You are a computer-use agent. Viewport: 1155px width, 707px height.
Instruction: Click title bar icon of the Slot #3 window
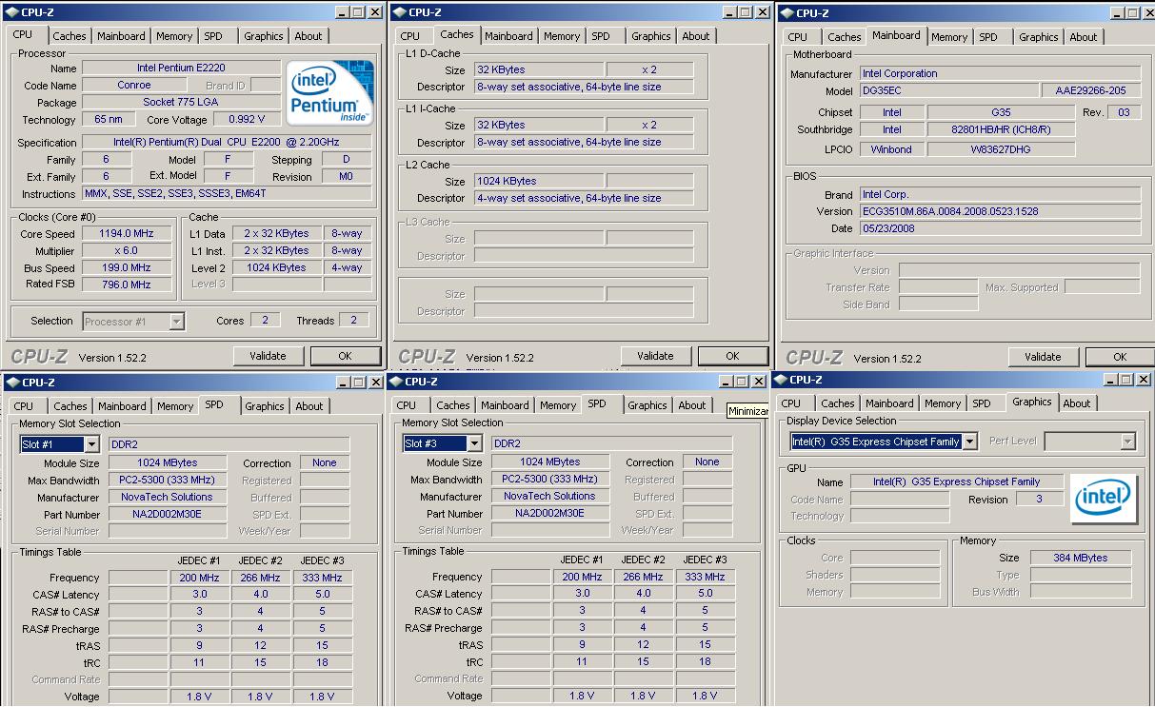point(395,382)
